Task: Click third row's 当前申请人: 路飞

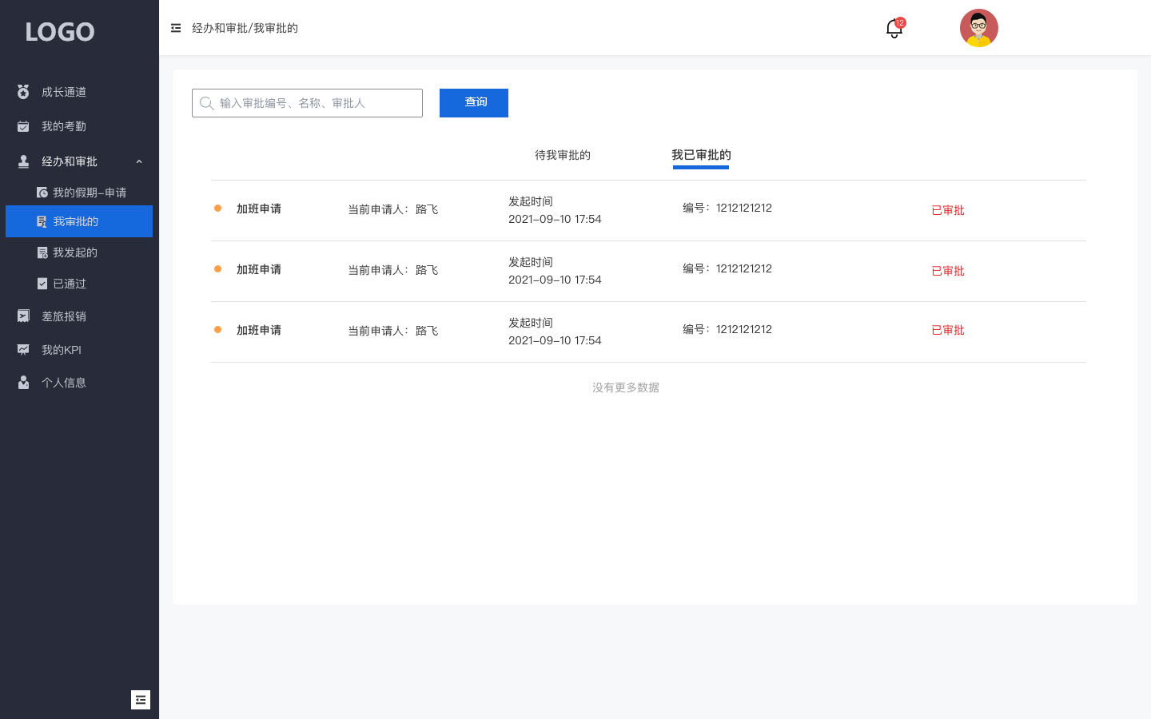Action: tap(392, 331)
